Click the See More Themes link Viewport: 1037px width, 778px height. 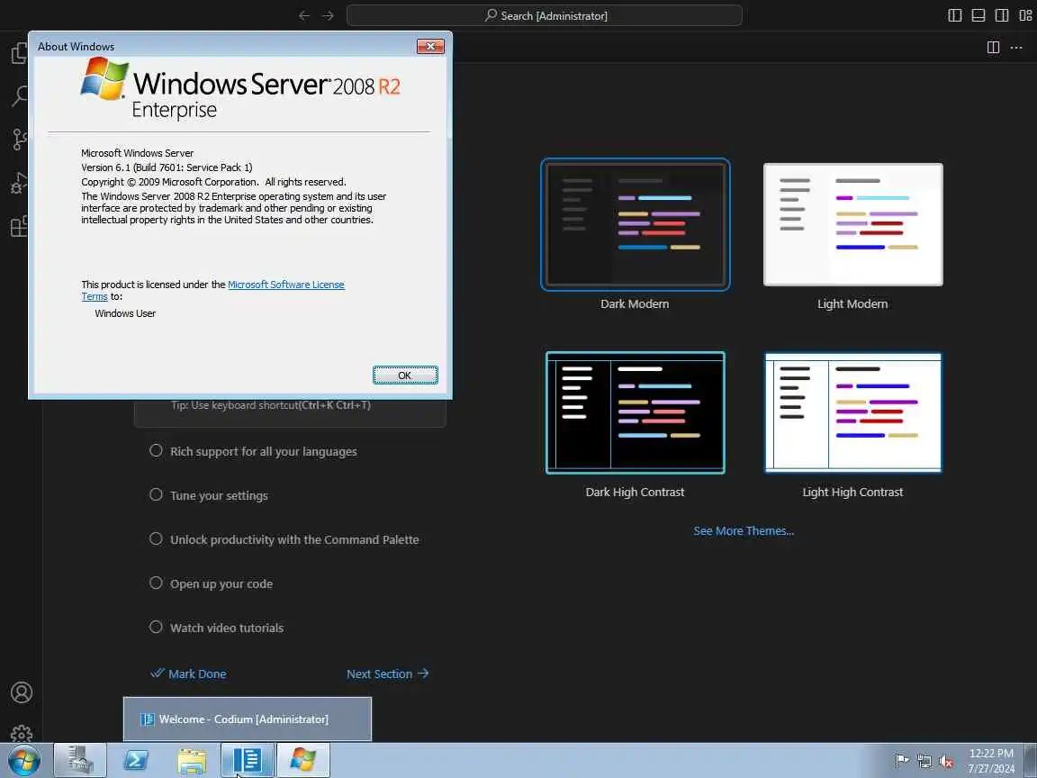click(744, 531)
